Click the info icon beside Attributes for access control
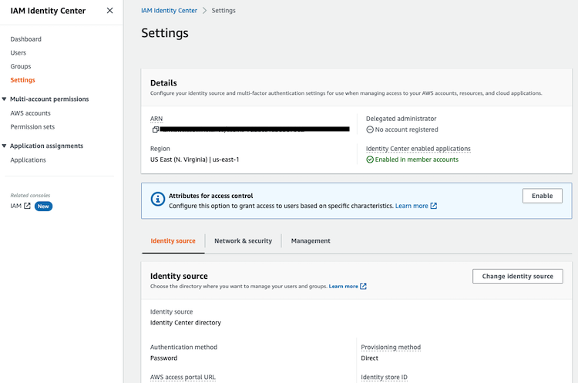578x383 pixels. pos(158,200)
